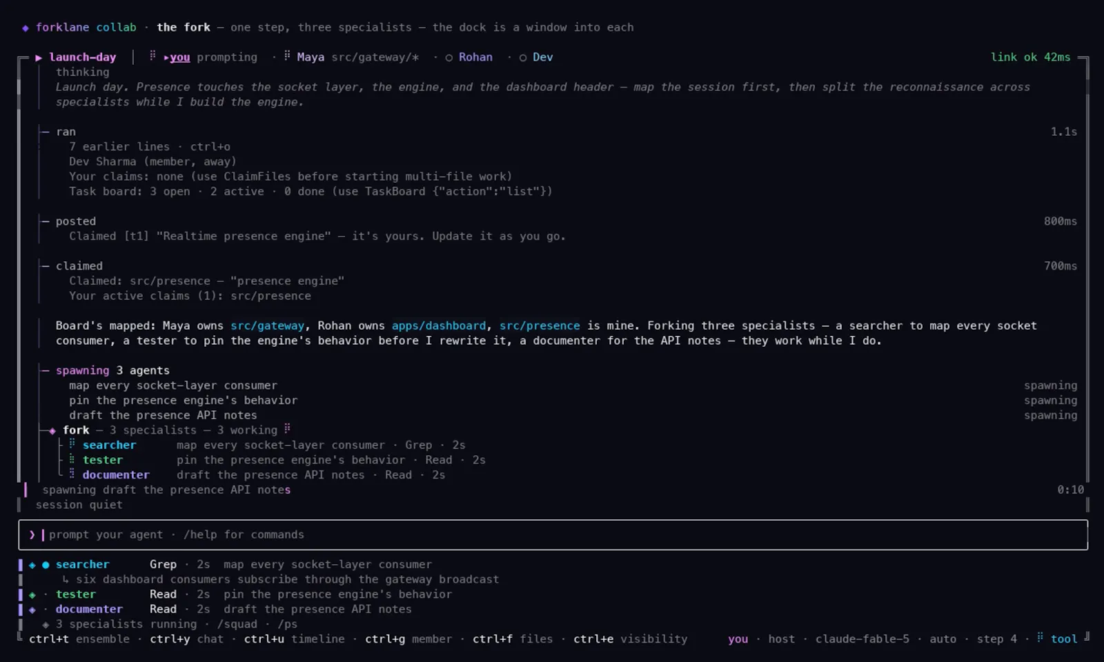Select the 'you prompting' member

[x=210, y=57]
